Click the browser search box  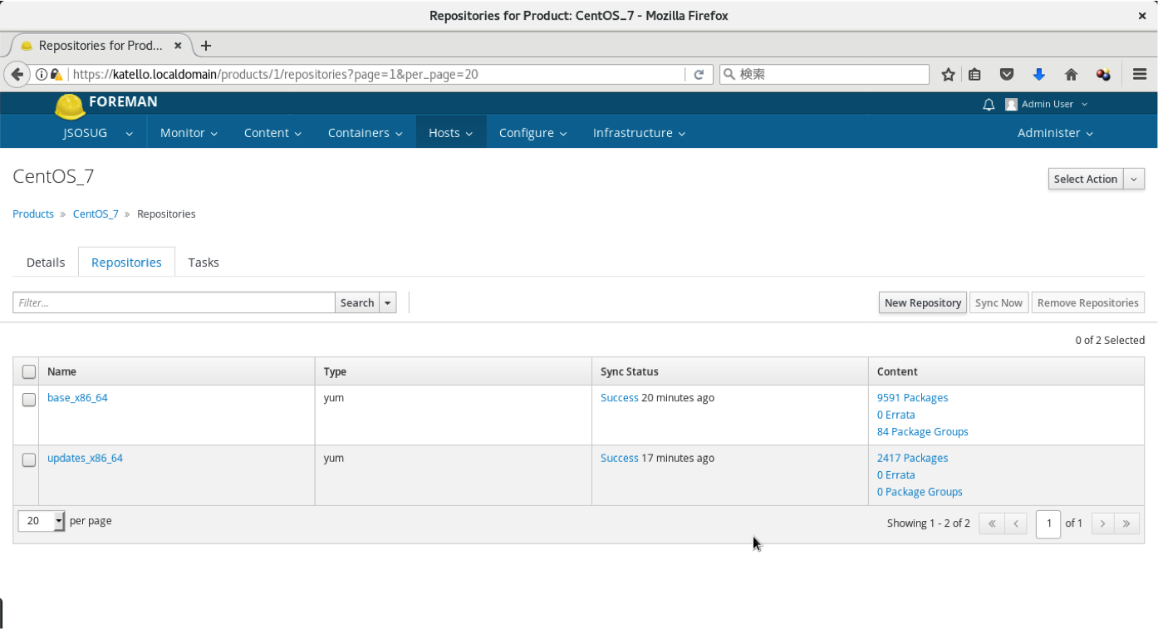click(x=824, y=74)
